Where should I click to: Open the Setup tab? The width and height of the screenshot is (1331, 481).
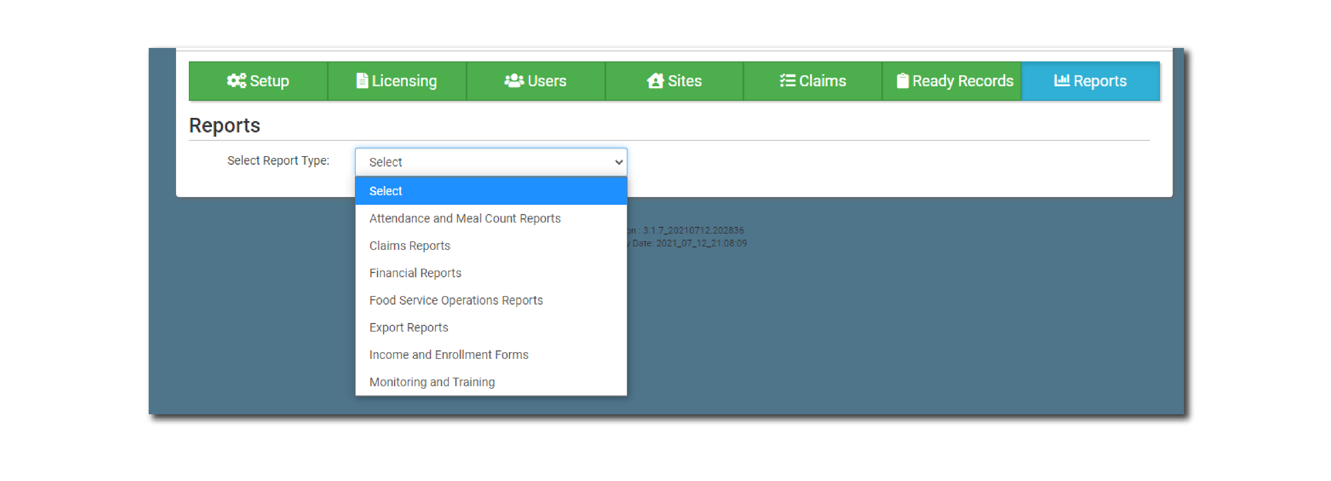pyautogui.click(x=269, y=81)
